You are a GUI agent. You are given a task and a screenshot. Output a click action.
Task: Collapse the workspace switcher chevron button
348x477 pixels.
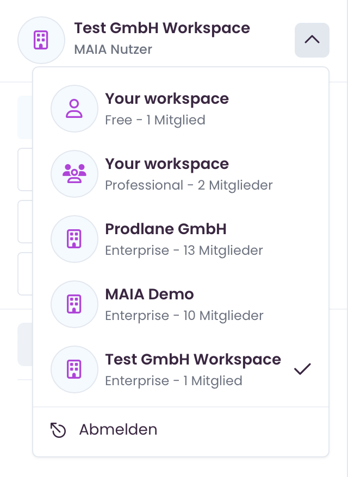pyautogui.click(x=312, y=40)
